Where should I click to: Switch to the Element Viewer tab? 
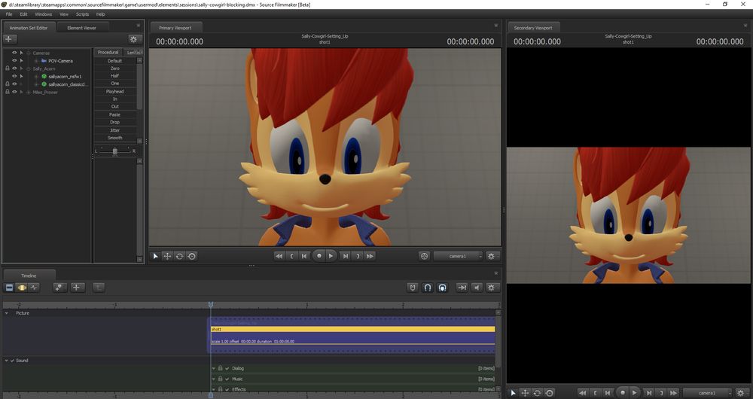tap(81, 28)
